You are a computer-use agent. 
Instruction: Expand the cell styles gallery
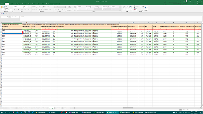pos(120,9)
